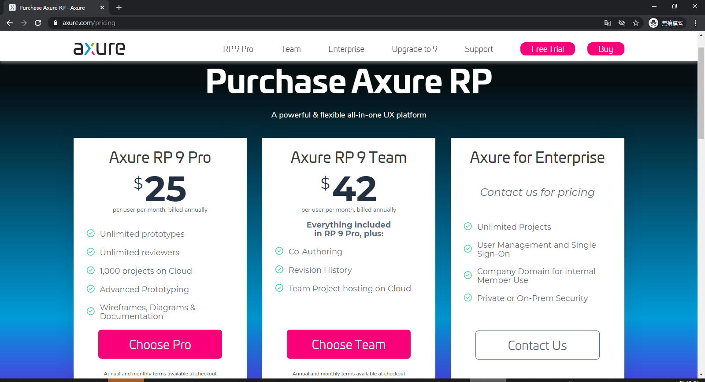The height and width of the screenshot is (382, 705).
Task: Click the 'Axure for Enterprise' plan title
Action: 537,158
